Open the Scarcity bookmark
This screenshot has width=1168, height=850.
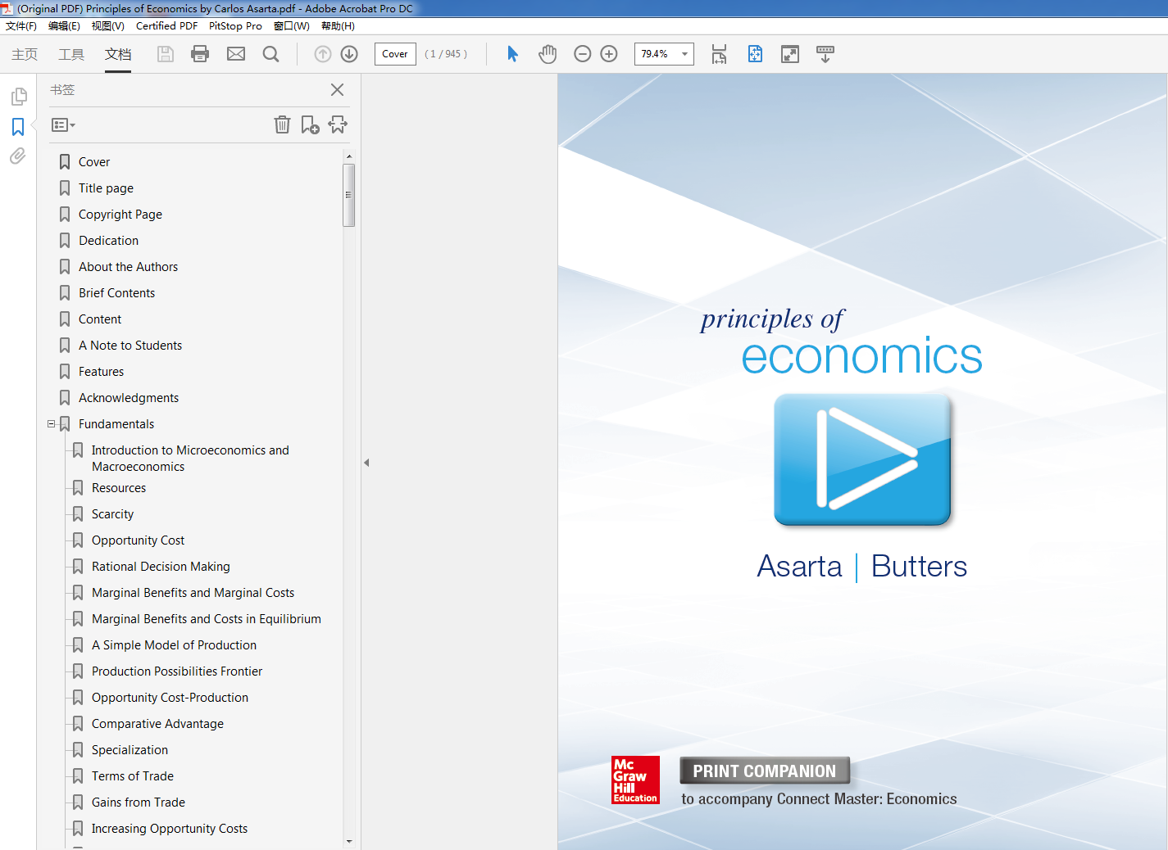(112, 514)
